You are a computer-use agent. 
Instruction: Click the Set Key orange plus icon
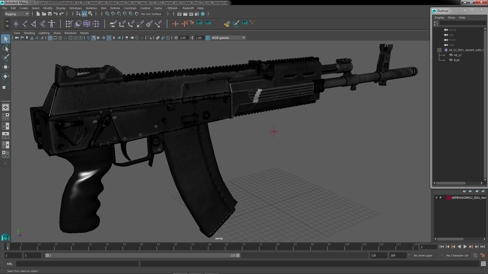pos(175,24)
